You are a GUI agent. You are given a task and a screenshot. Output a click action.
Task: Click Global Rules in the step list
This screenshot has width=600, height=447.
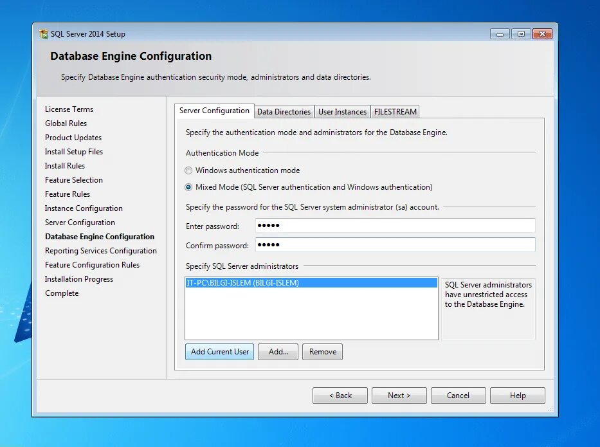[x=66, y=123]
